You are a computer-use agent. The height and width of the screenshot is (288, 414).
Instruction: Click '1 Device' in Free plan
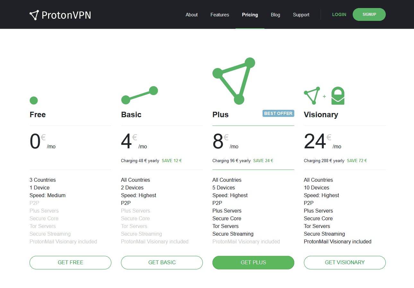(x=39, y=188)
